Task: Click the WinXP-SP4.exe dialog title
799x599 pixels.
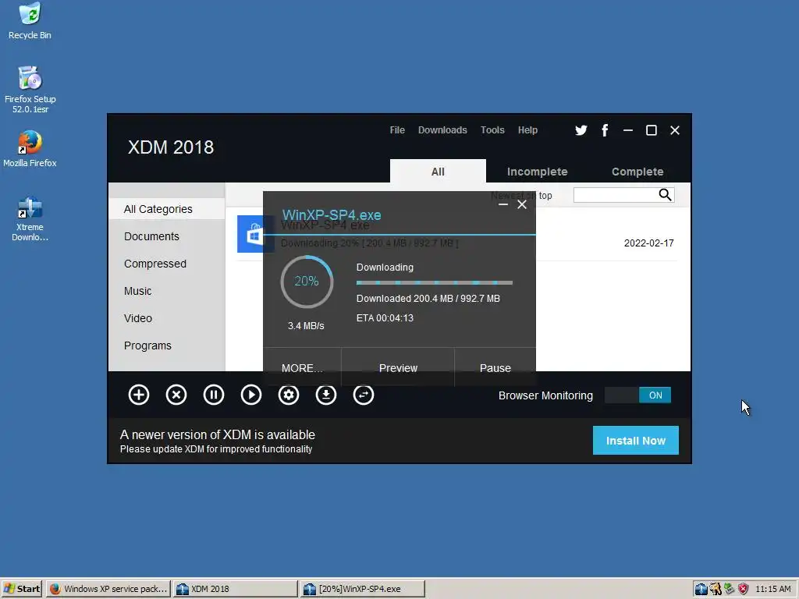Action: click(332, 215)
